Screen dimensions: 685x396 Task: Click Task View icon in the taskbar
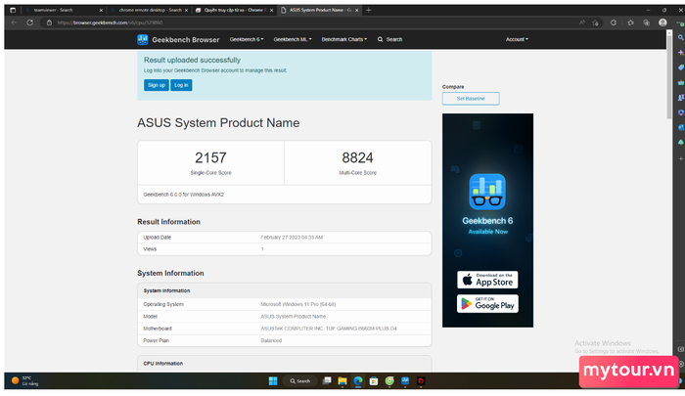pyautogui.click(x=327, y=380)
